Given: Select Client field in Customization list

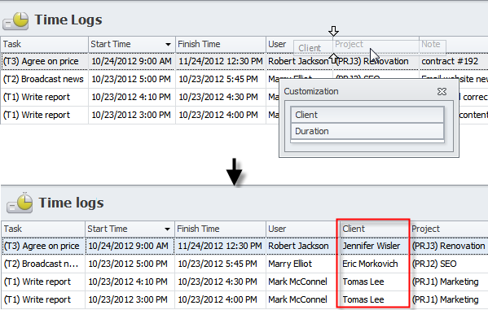Looking at the screenshot, I should 367,115.
